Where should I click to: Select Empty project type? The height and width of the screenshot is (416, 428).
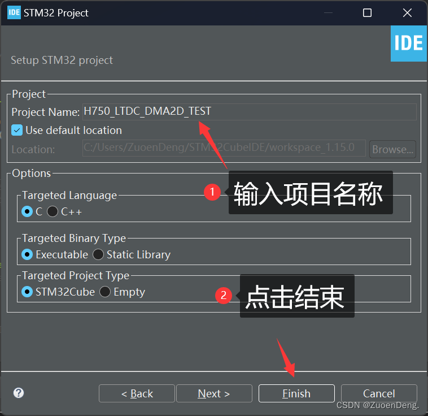[105, 292]
